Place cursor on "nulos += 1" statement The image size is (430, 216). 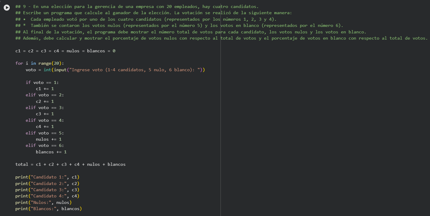pos(49,139)
